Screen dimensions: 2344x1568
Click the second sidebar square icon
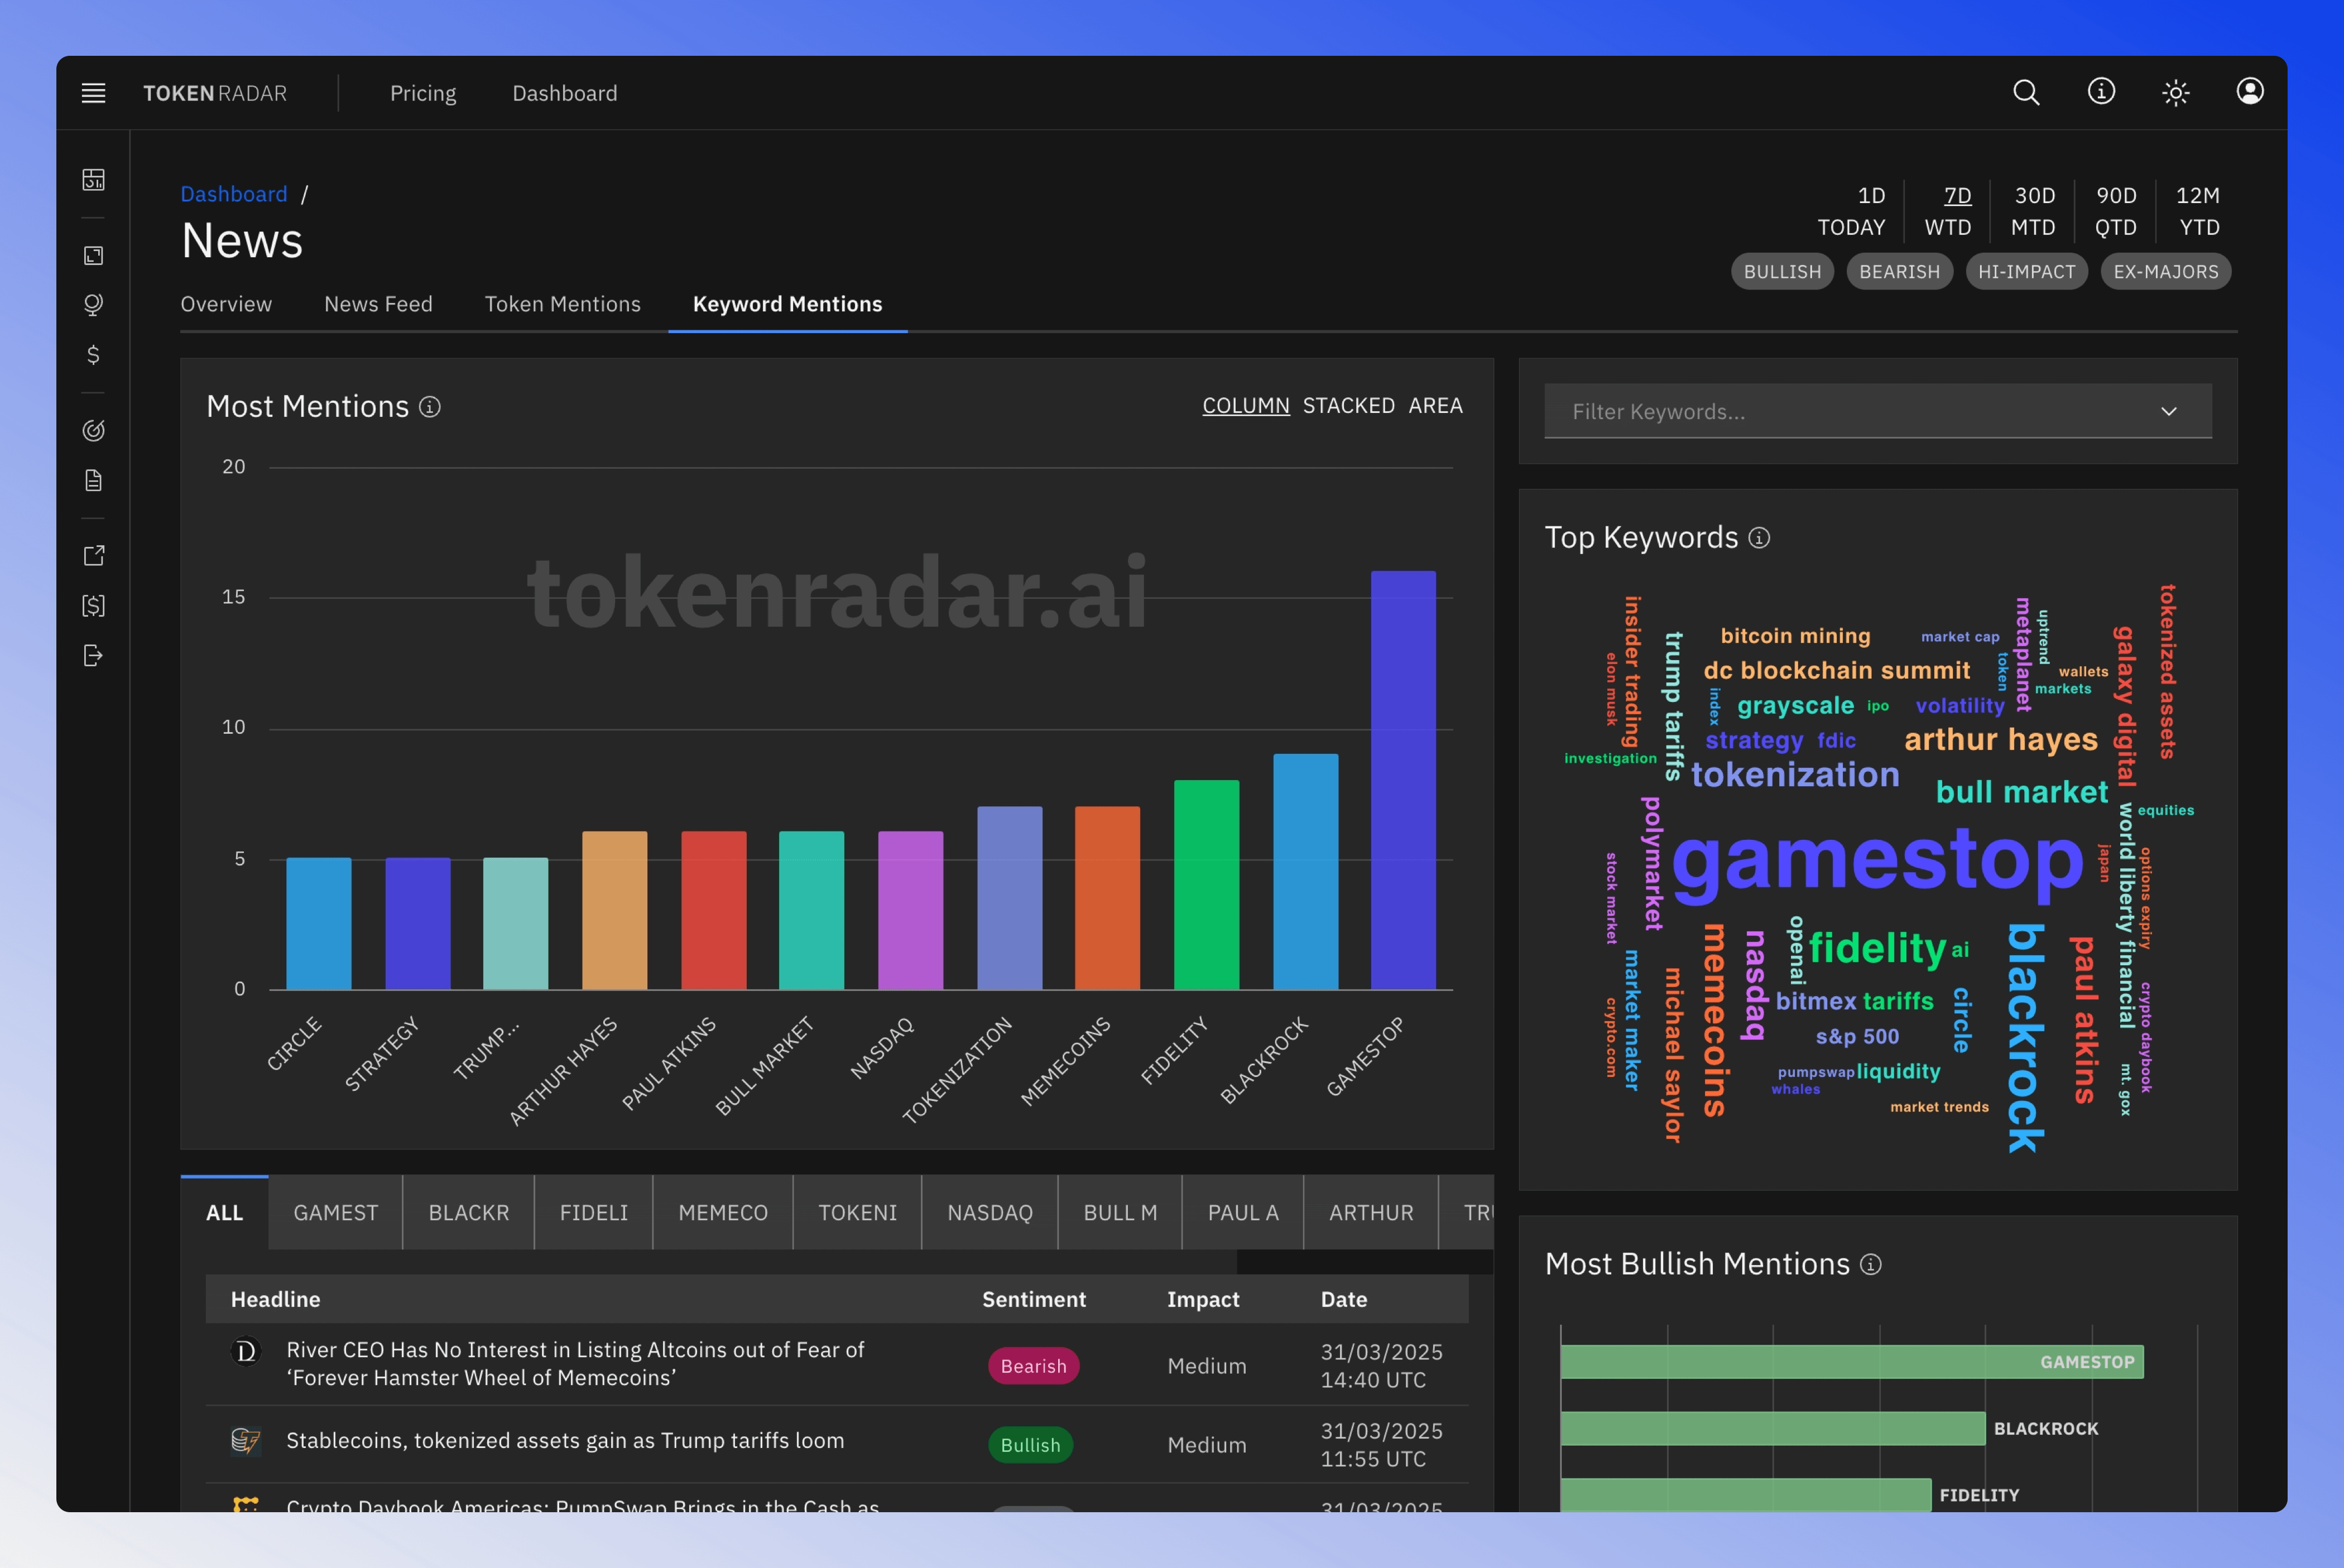pyautogui.click(x=93, y=256)
